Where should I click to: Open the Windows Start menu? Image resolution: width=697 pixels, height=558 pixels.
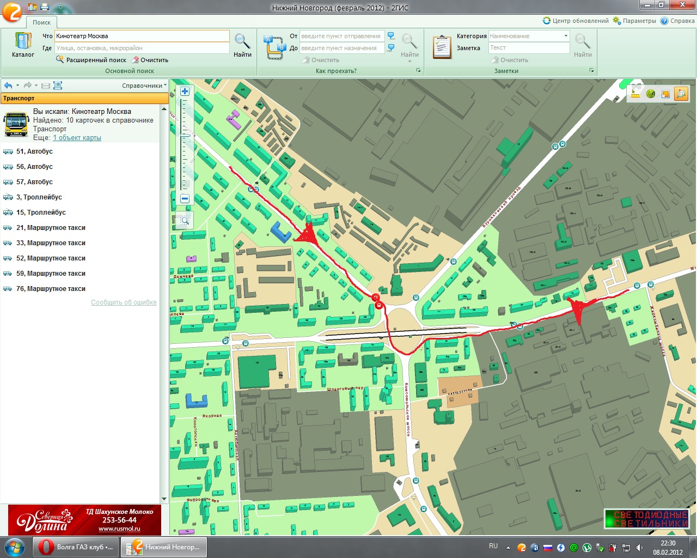pos(14,547)
